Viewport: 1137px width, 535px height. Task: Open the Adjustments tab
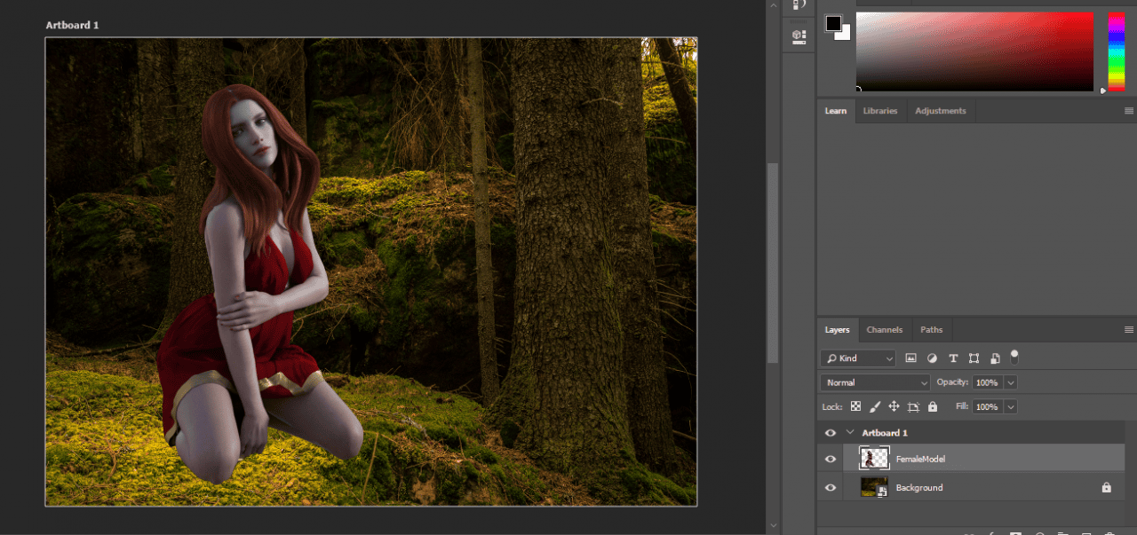[940, 110]
